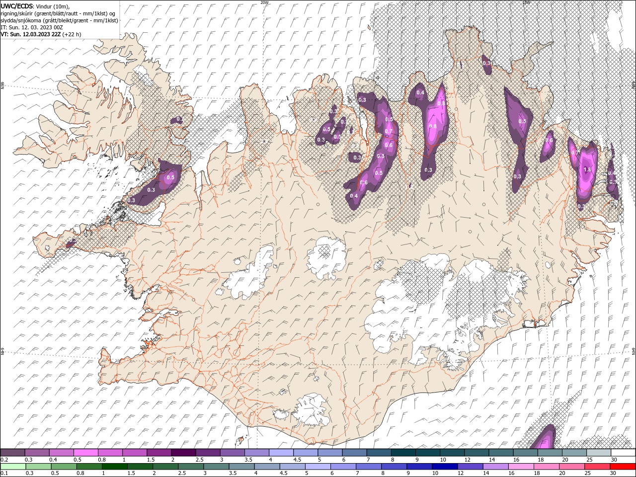This screenshot has width=636, height=477.
Task: Pick the snow scale swatch between 0.2 and 0.3
Action: (x=12, y=453)
